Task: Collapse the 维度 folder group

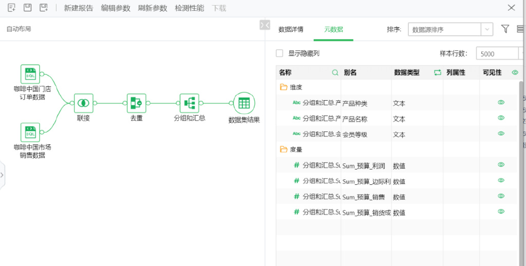Action: 284,87
